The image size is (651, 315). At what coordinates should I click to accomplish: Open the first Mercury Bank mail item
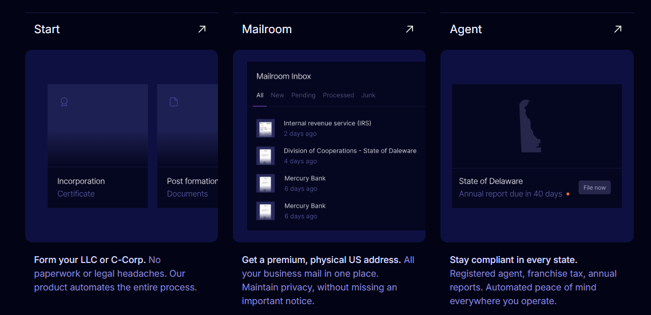(305, 183)
